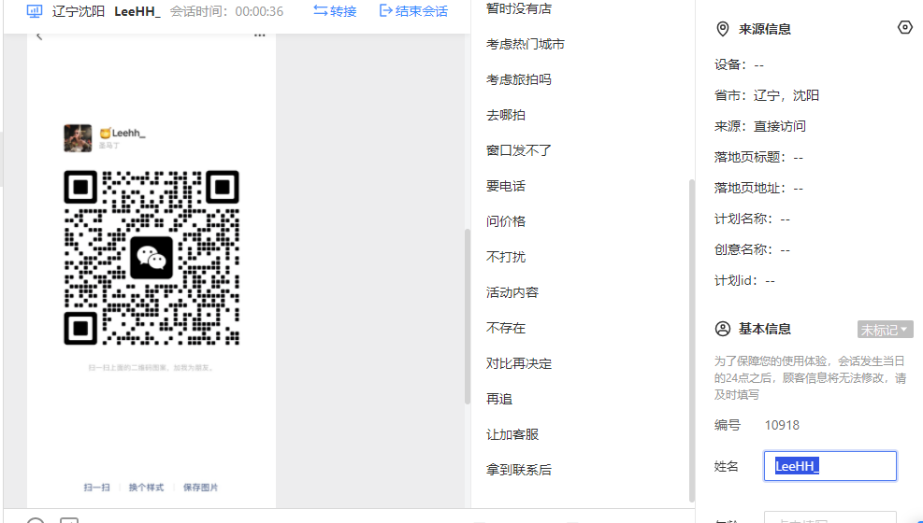Select quick reply 暂时没有店
This screenshot has width=923, height=523.
pyautogui.click(x=519, y=8)
